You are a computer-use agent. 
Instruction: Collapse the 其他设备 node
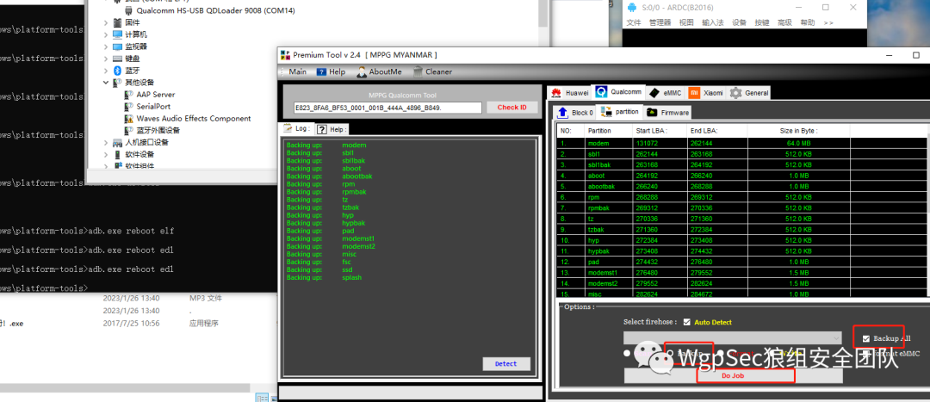click(106, 83)
